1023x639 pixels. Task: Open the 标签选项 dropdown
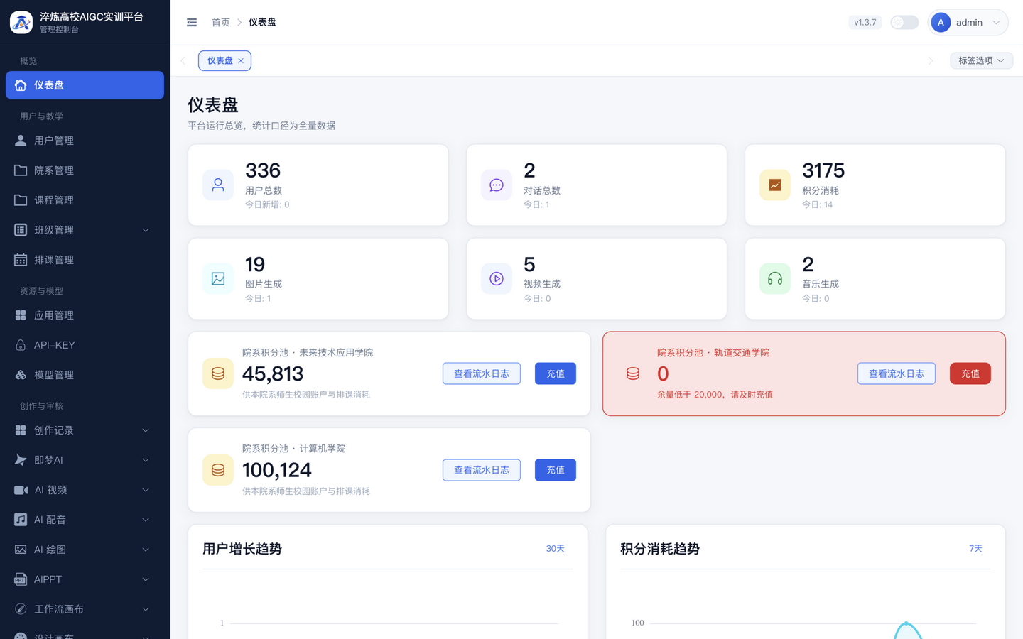[981, 61]
